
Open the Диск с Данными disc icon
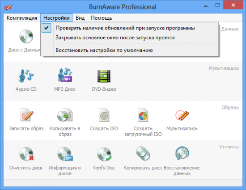pyautogui.click(x=26, y=36)
